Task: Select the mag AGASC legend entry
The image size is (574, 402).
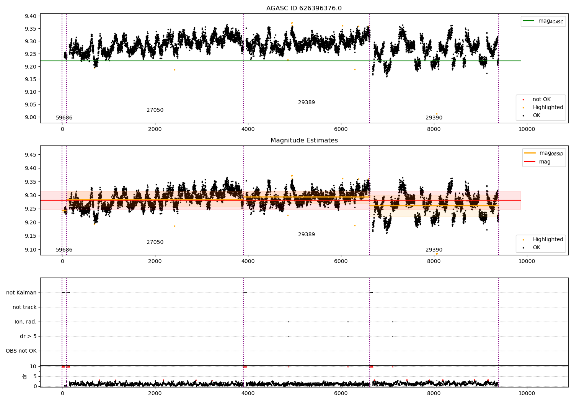Action: click(543, 21)
